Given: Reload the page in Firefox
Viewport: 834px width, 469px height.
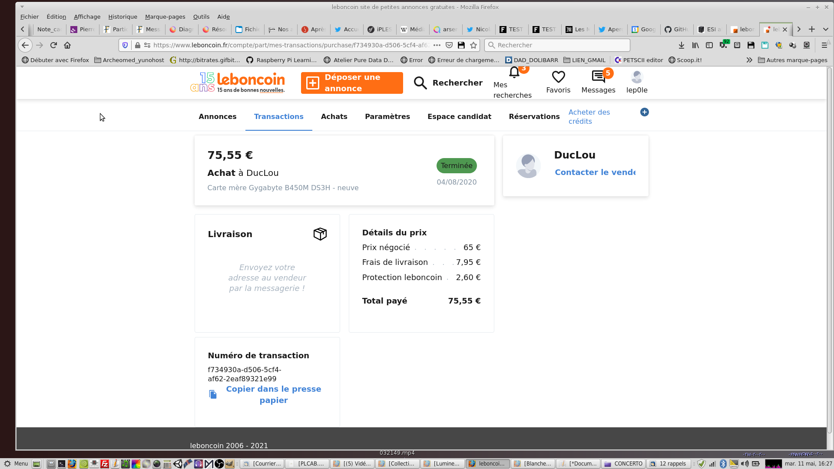Looking at the screenshot, I should coord(53,45).
